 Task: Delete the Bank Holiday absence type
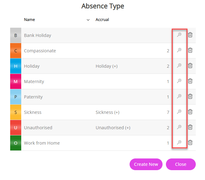coord(190,35)
